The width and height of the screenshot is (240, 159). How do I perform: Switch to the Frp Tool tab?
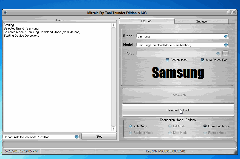(x=147, y=21)
